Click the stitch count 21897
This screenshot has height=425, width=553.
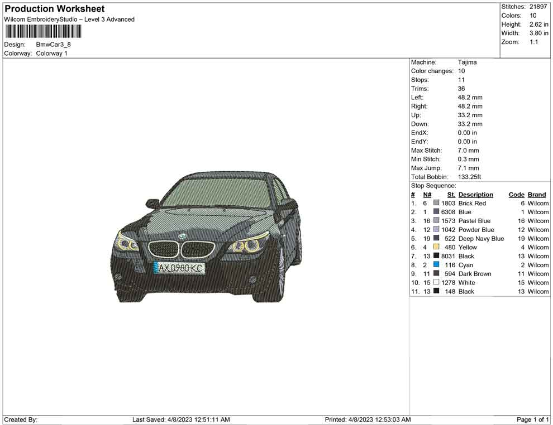click(538, 7)
